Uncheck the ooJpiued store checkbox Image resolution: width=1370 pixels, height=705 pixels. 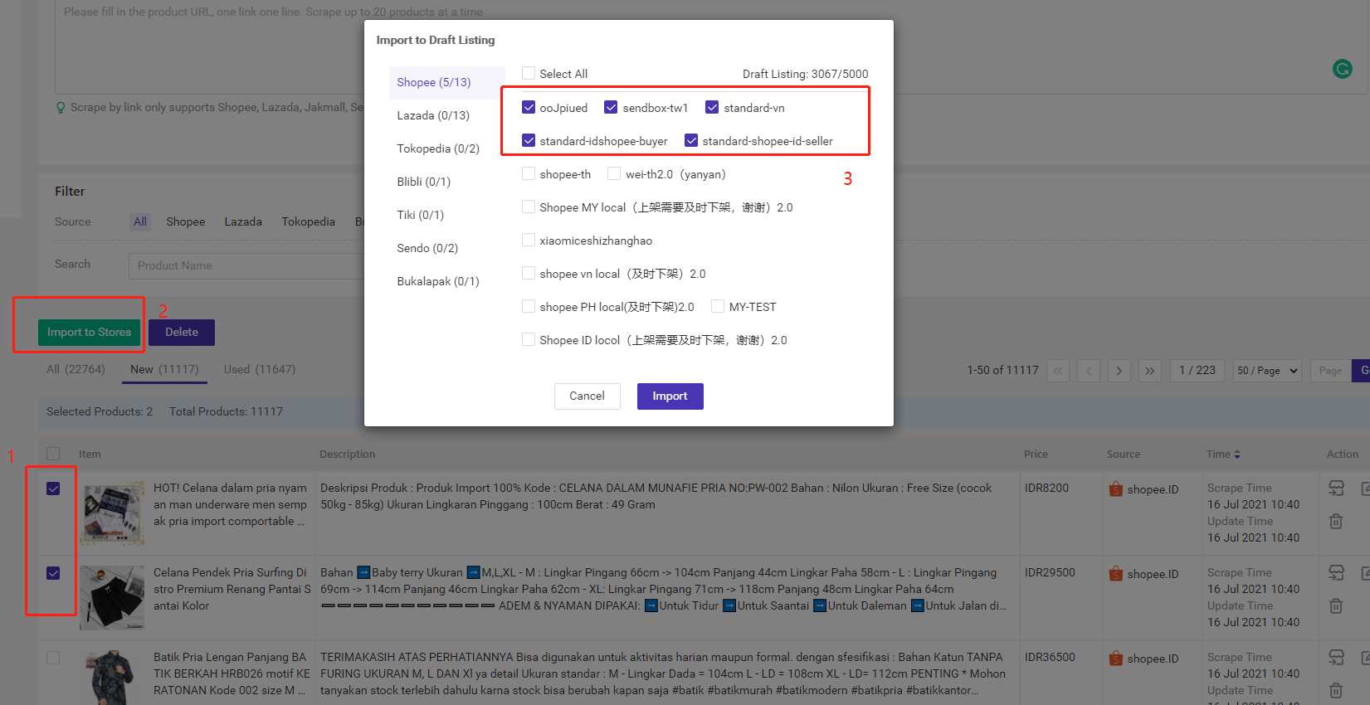click(529, 108)
